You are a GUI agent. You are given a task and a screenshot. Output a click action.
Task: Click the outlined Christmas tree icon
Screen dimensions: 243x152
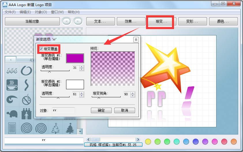55,128
